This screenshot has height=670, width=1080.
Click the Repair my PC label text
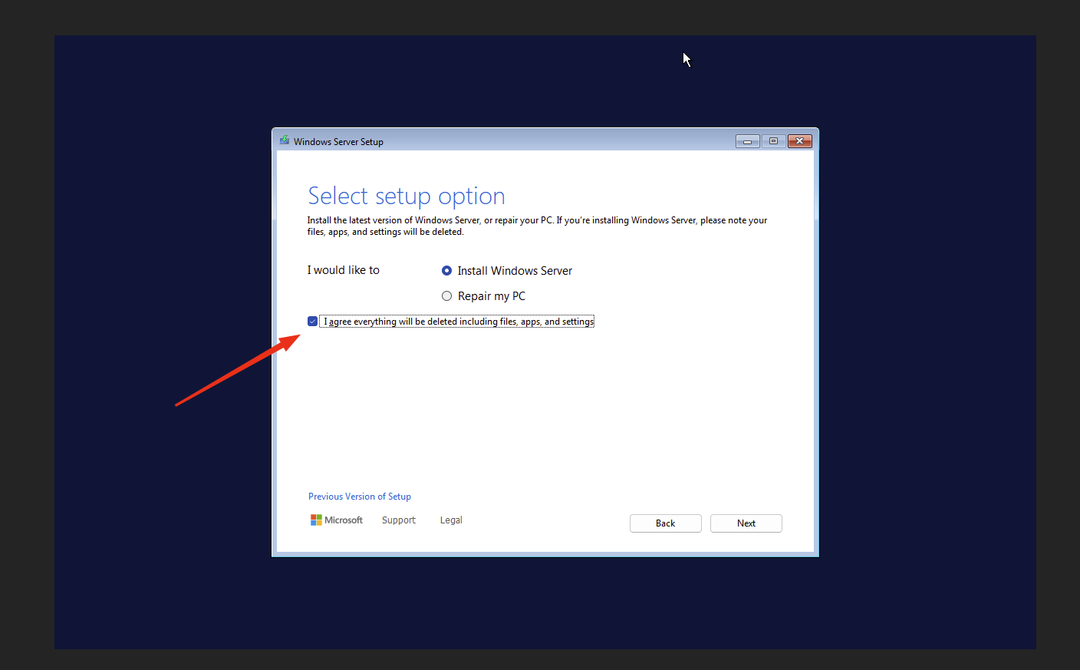click(x=491, y=295)
